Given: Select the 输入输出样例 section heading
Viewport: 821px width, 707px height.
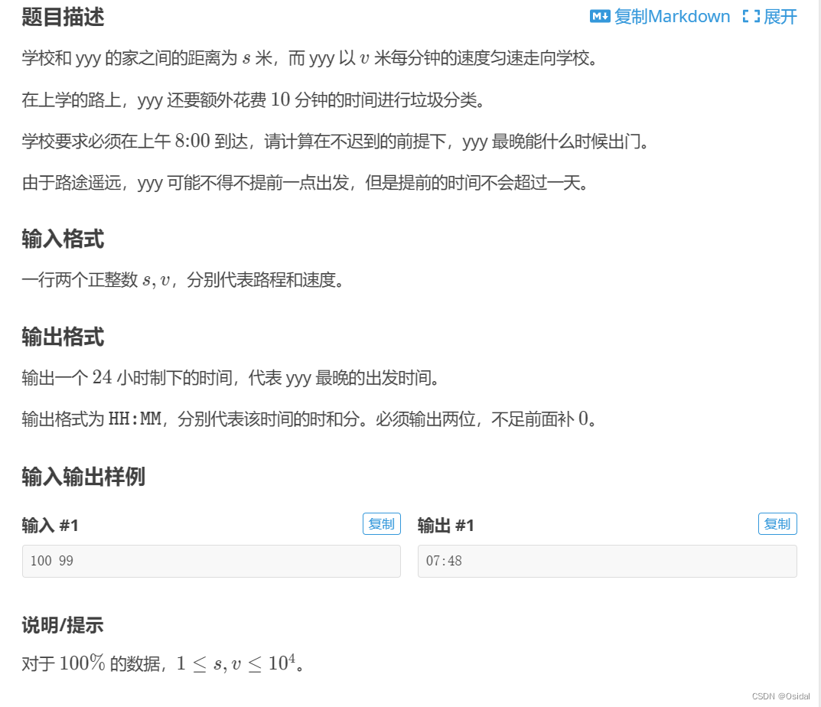Looking at the screenshot, I should (79, 477).
